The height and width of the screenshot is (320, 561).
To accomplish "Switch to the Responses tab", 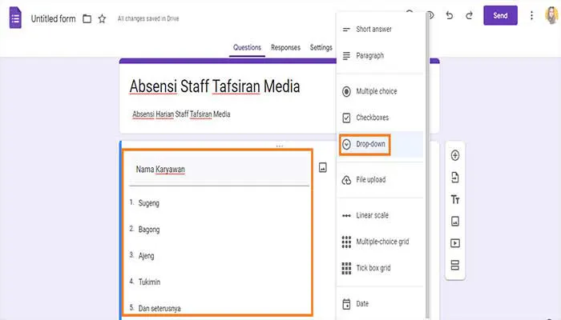I will (285, 47).
